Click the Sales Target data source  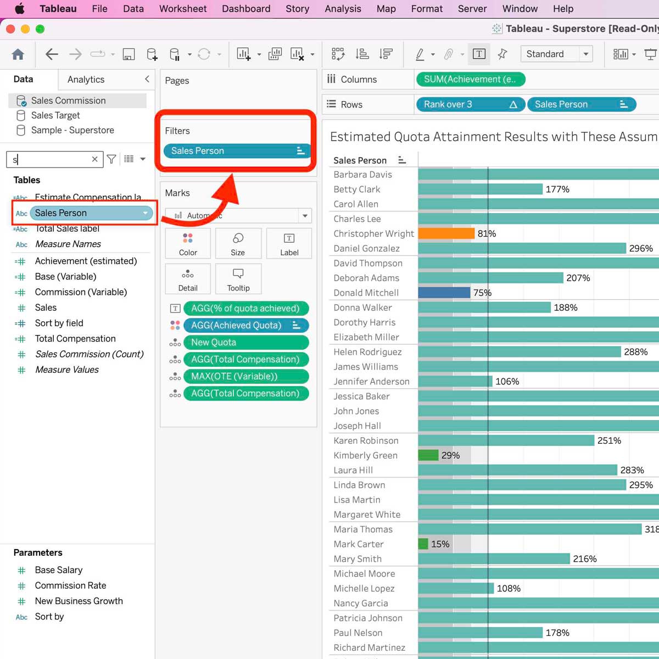pyautogui.click(x=55, y=115)
